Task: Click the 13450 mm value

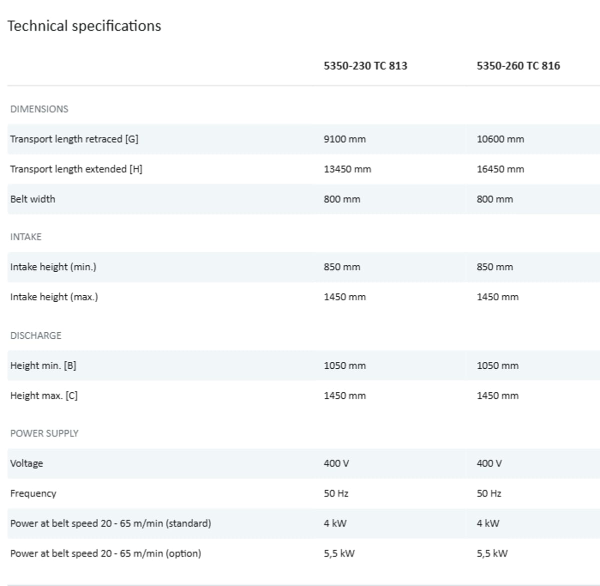Action: 347,169
